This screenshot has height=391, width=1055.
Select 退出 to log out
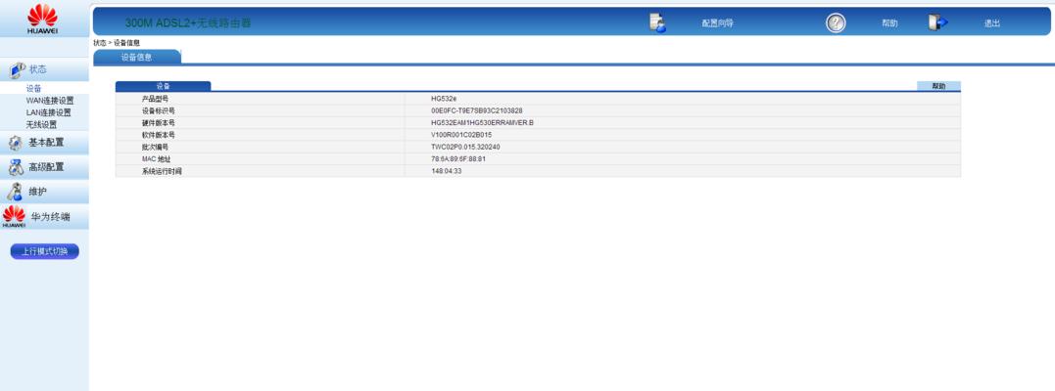(992, 23)
